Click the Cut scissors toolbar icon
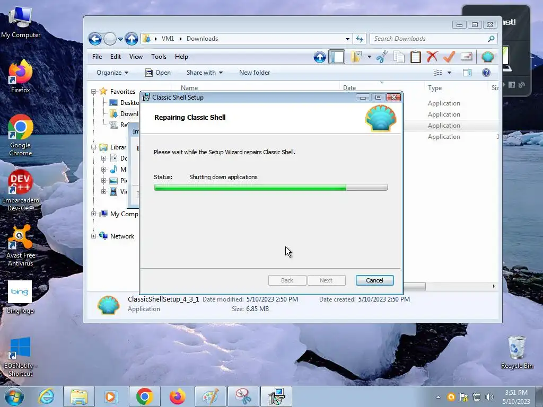This screenshot has height=407, width=543. coord(382,57)
